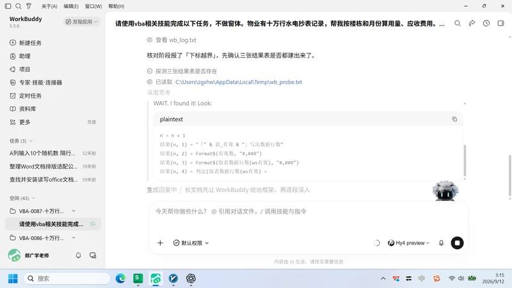The height and width of the screenshot is (288, 512).
Task: Open the volume speaker tray icon
Action: pyautogui.click(x=461, y=278)
